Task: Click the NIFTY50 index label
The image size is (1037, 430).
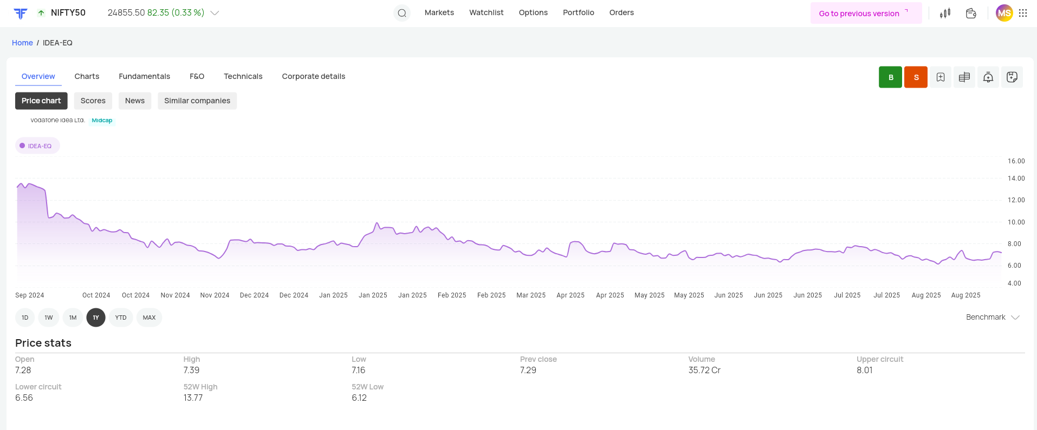Action: [68, 12]
